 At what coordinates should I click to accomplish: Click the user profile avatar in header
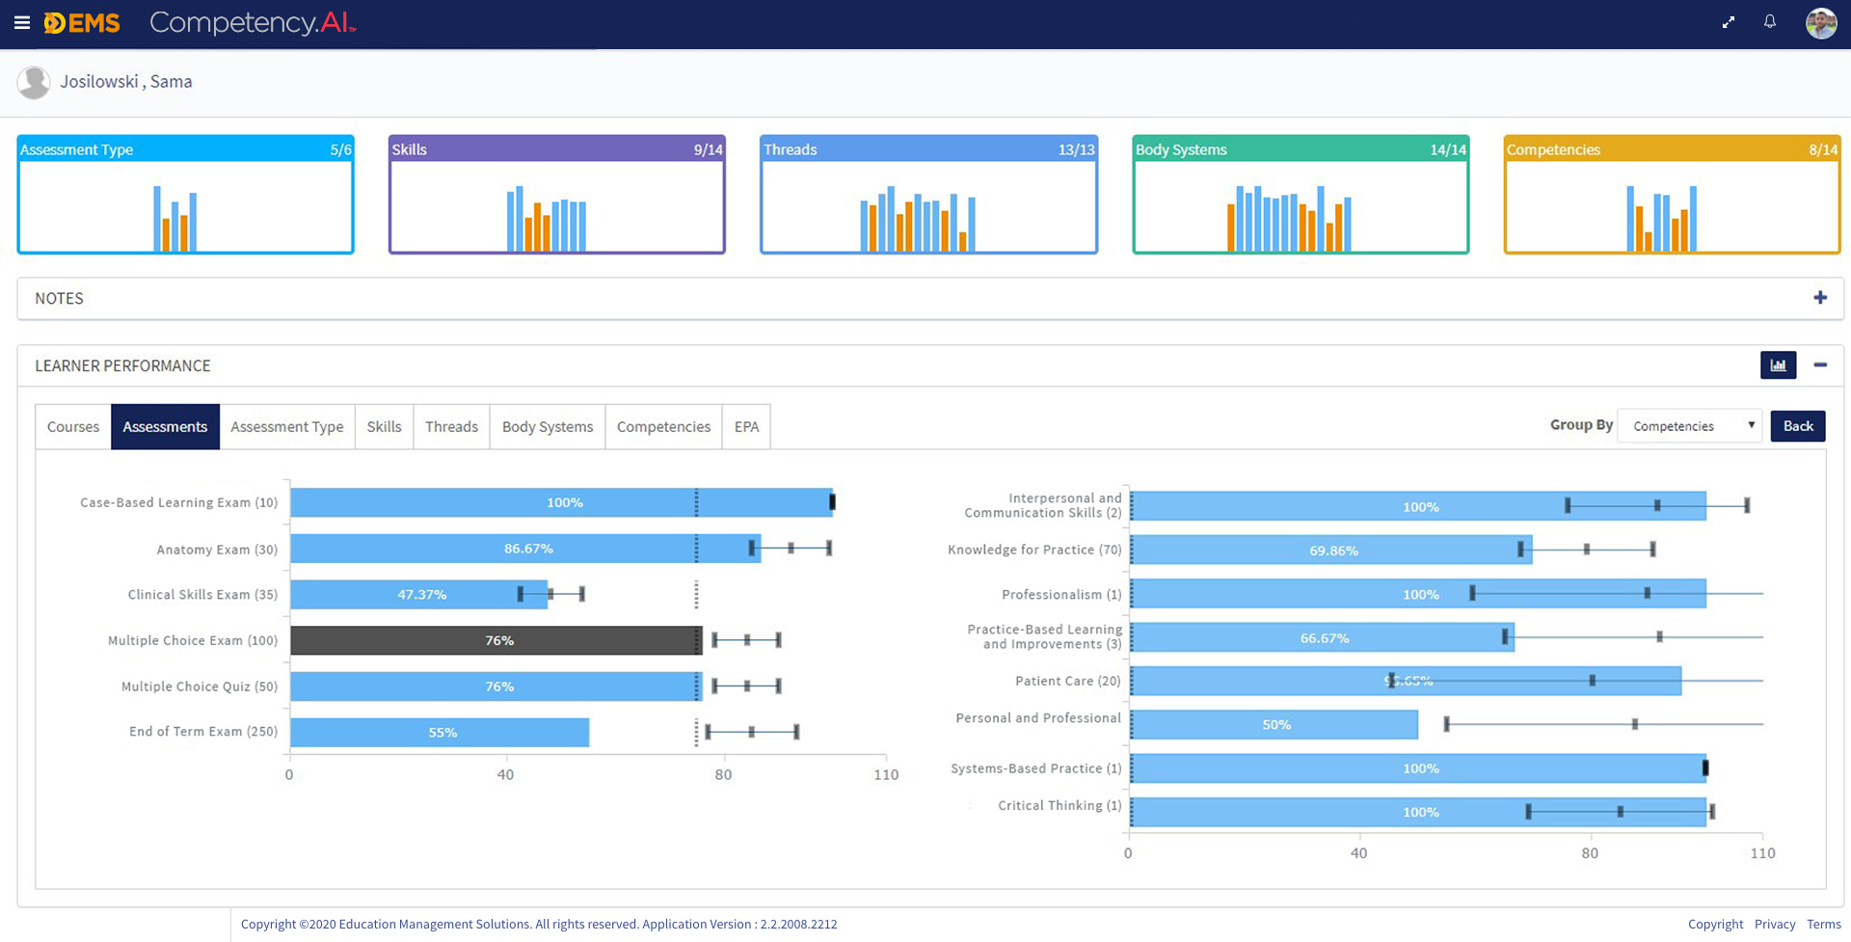1820,23
